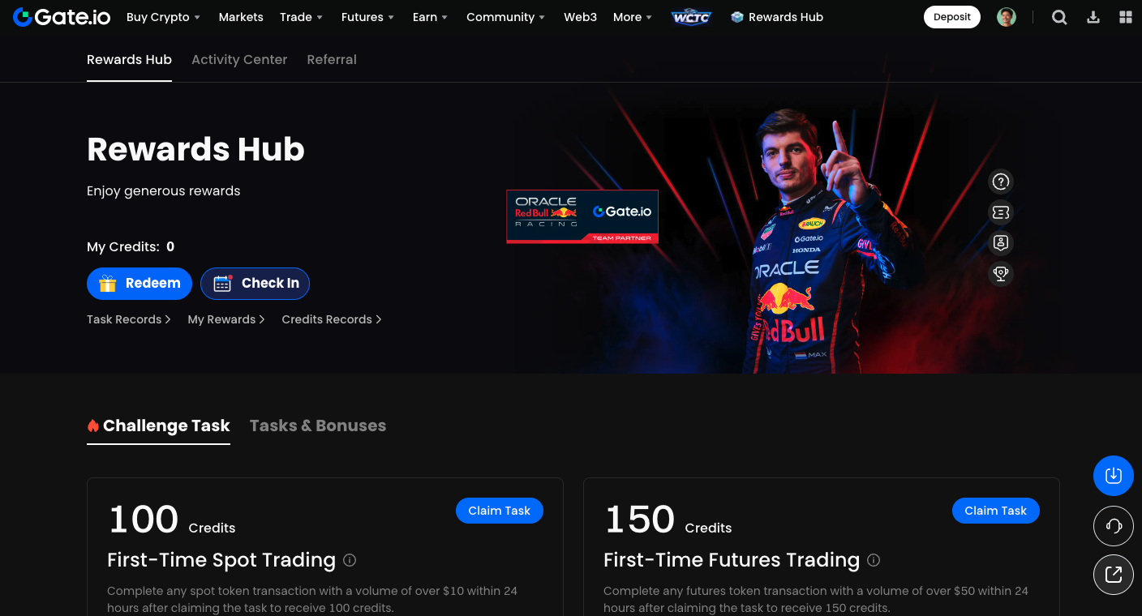Click the Gate.io logo

pyautogui.click(x=62, y=17)
